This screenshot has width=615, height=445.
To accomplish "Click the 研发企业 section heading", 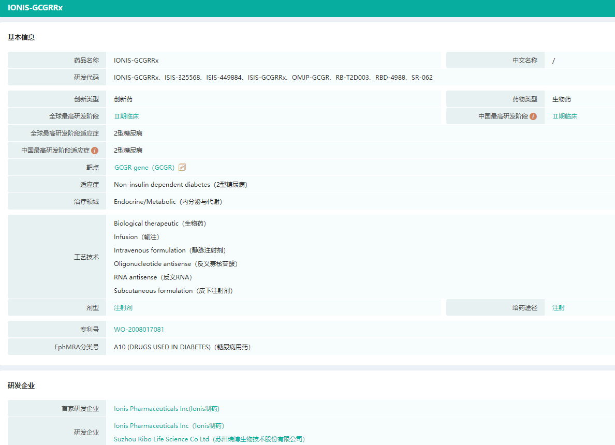I will click(x=21, y=386).
